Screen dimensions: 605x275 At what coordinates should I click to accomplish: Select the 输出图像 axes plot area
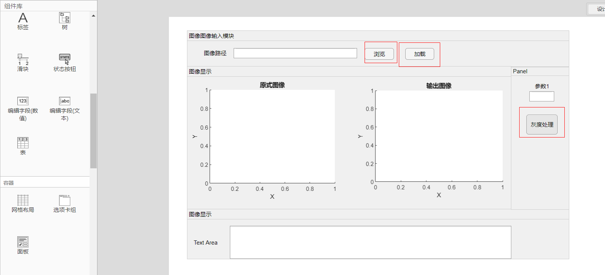(x=439, y=136)
